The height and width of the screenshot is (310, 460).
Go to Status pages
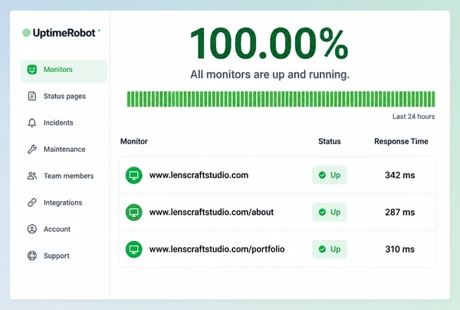click(x=64, y=96)
